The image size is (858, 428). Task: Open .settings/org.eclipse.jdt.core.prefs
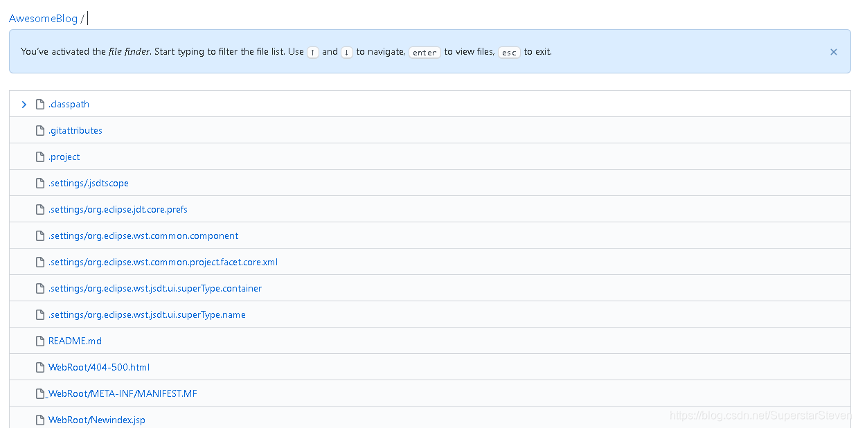coord(118,210)
